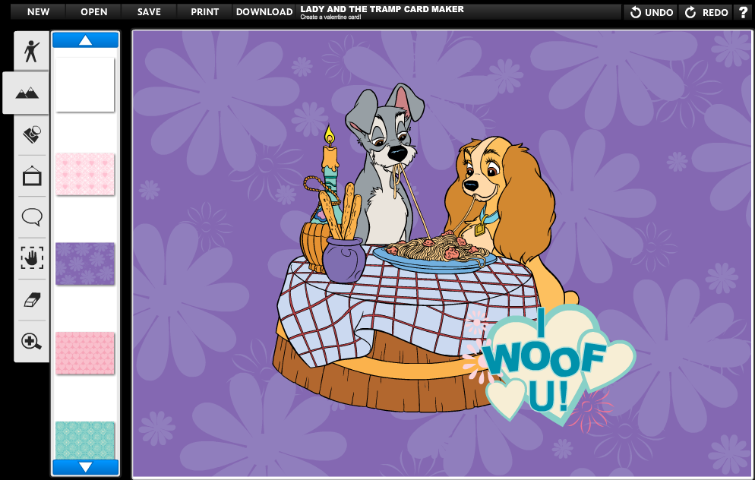The height and width of the screenshot is (480, 755).
Task: Select the Eraser tool
Action: pos(32,300)
